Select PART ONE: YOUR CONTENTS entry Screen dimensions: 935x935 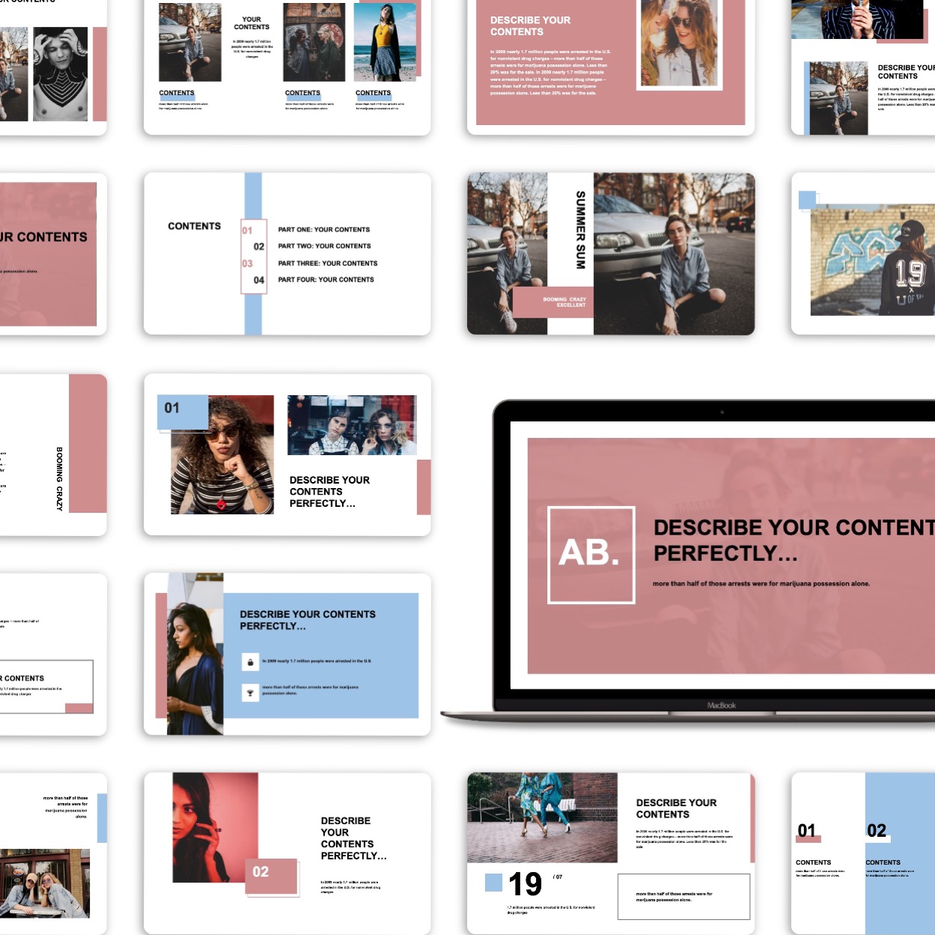(323, 230)
